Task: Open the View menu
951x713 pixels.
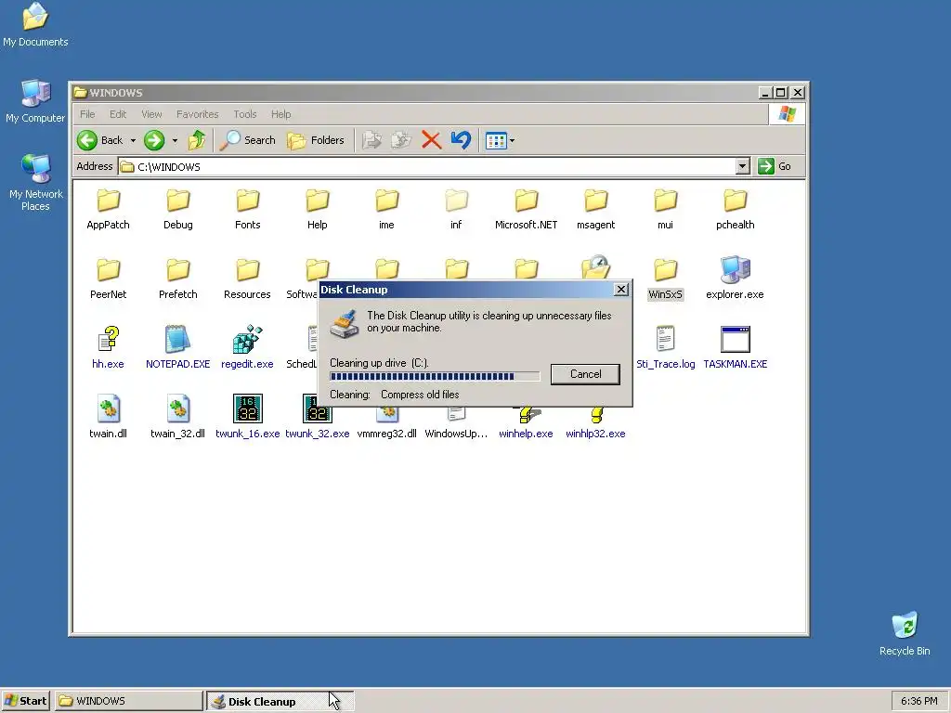Action: 151,114
